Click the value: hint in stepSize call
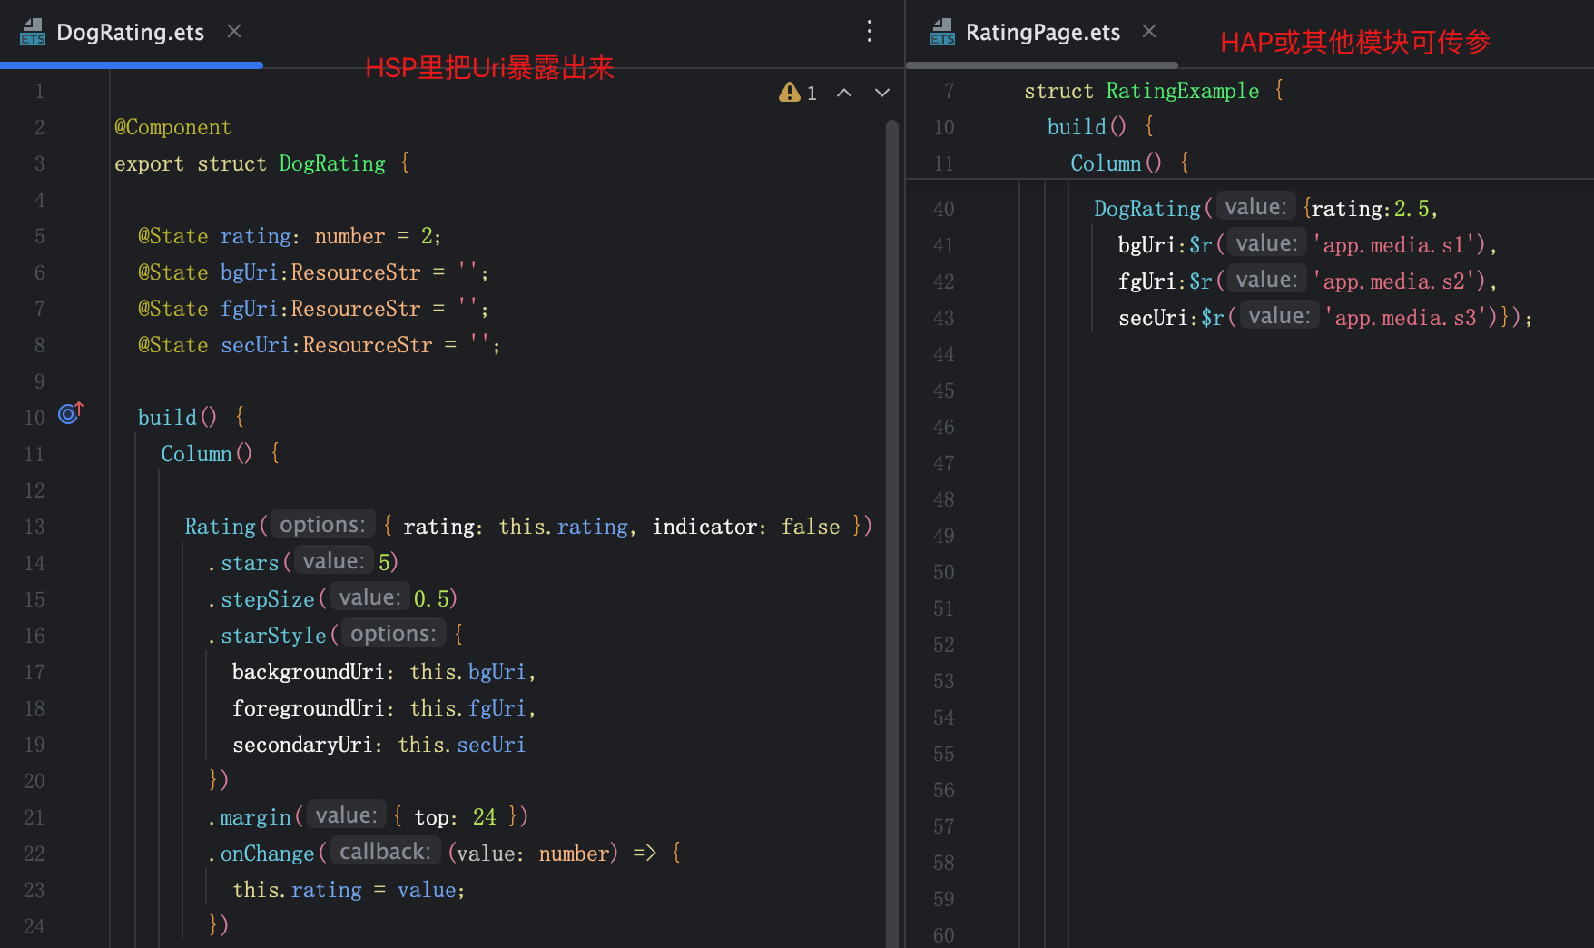Viewport: 1594px width, 948px height. click(x=369, y=597)
